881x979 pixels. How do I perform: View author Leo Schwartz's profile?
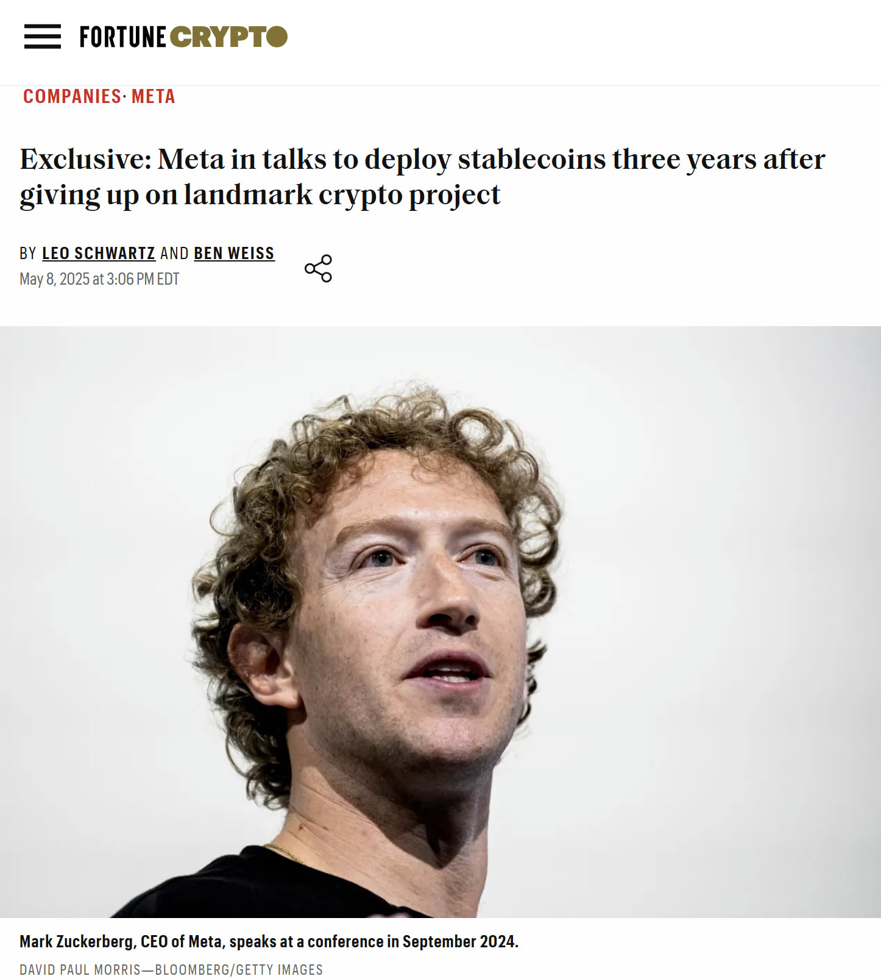(x=99, y=254)
